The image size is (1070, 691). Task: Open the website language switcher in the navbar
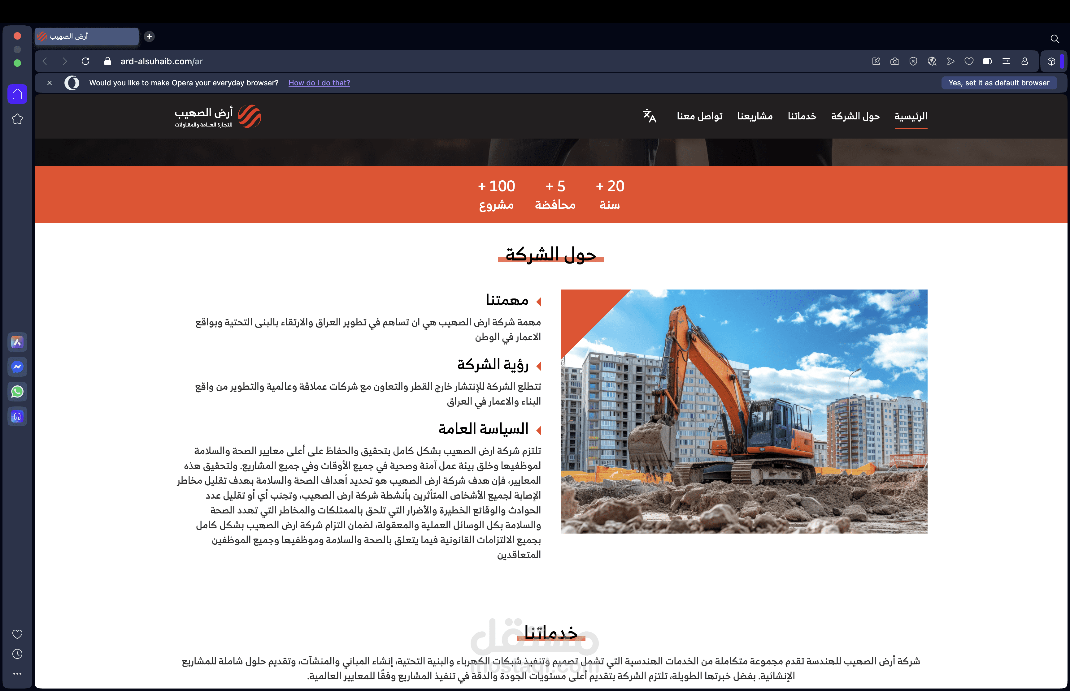[649, 116]
